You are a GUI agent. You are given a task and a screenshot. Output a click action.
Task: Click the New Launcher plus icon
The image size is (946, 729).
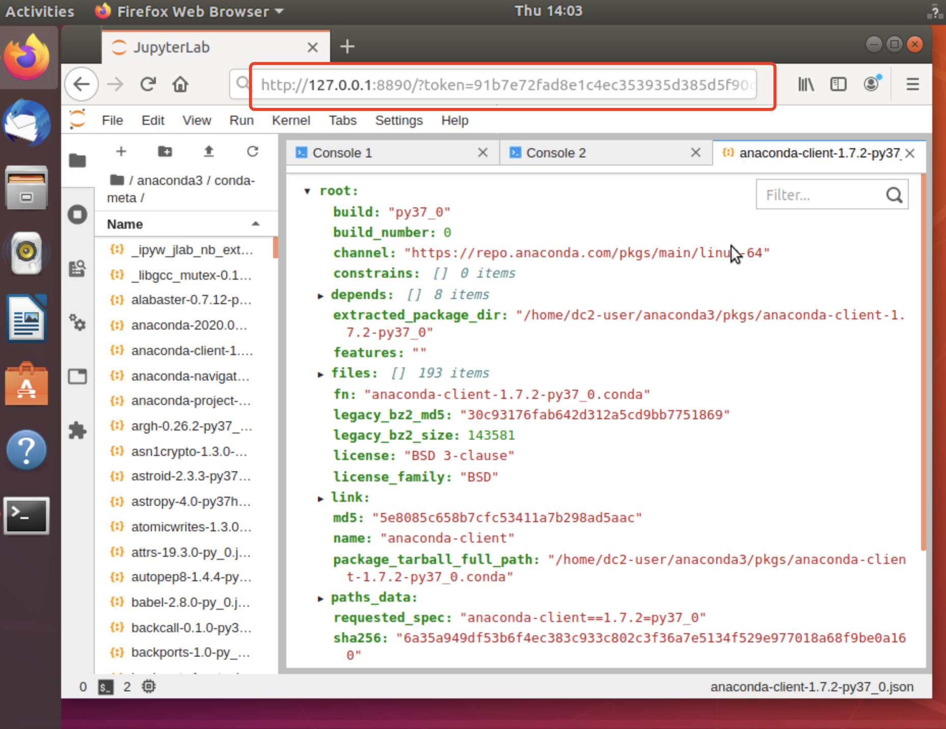tap(121, 151)
